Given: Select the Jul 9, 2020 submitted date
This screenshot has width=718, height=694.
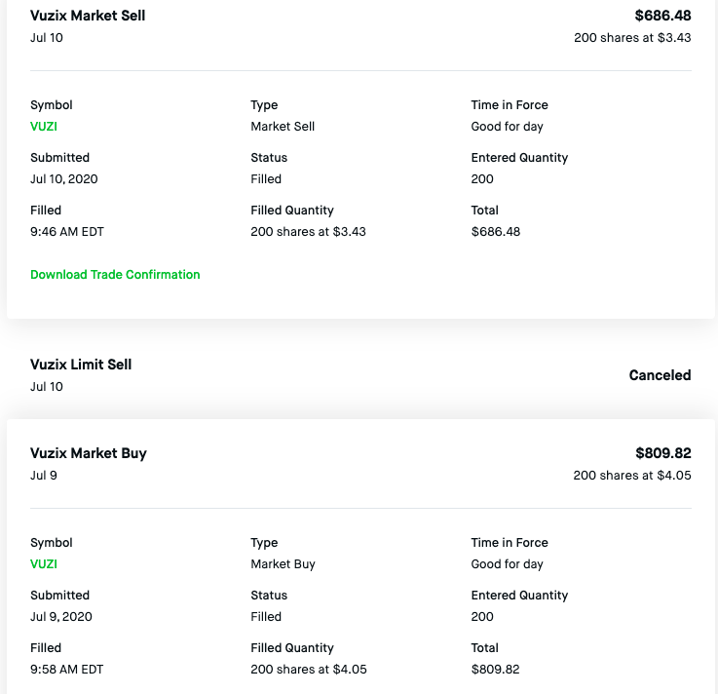Looking at the screenshot, I should pos(60,617).
